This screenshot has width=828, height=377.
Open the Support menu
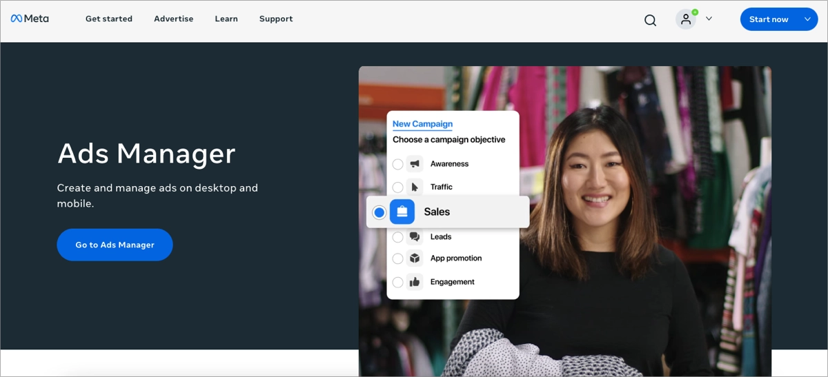[x=276, y=19]
